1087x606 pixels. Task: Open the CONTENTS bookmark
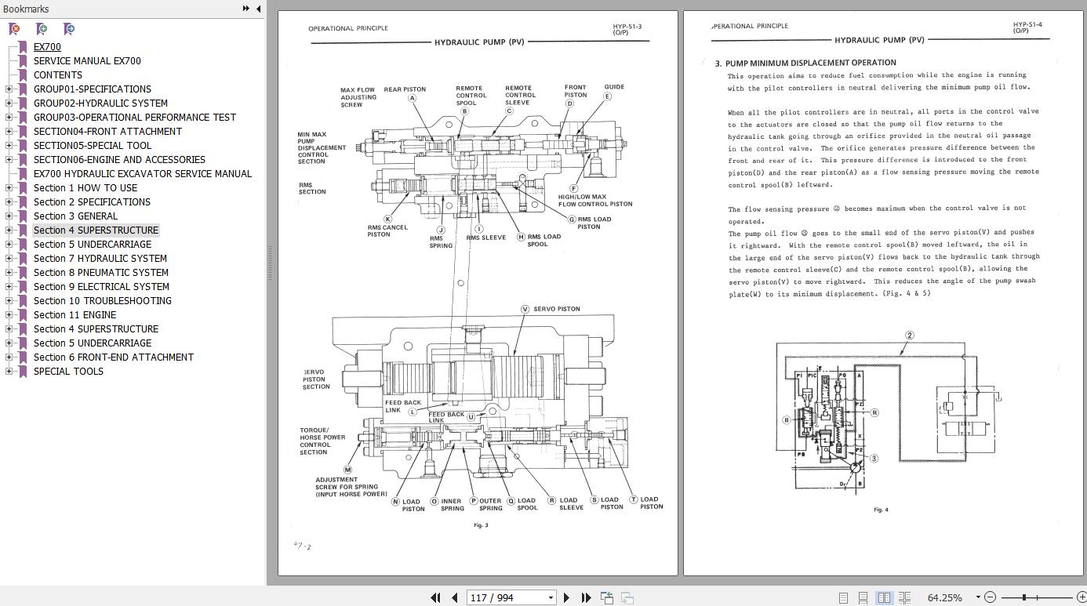pyautogui.click(x=57, y=75)
